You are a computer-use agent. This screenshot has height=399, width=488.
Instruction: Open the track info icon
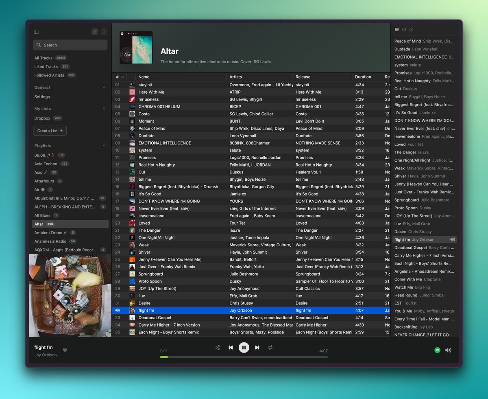[x=411, y=29]
